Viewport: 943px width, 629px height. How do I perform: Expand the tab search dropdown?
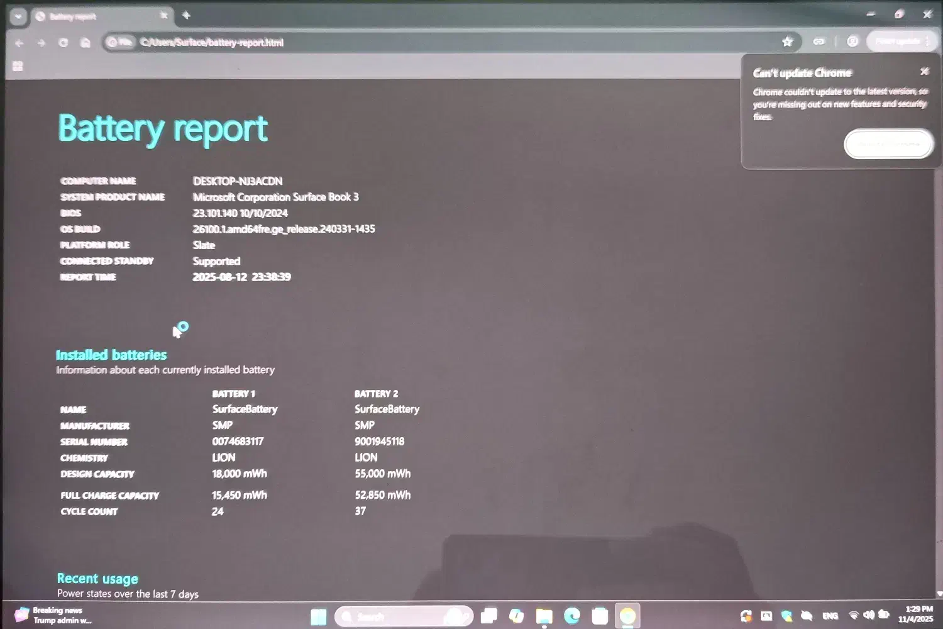tap(18, 16)
